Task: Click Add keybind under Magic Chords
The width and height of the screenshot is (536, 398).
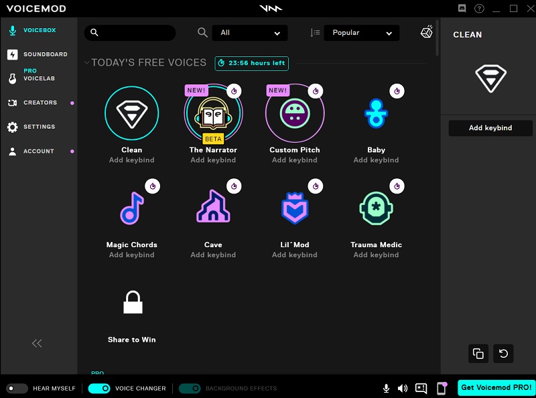Action: pyautogui.click(x=131, y=255)
